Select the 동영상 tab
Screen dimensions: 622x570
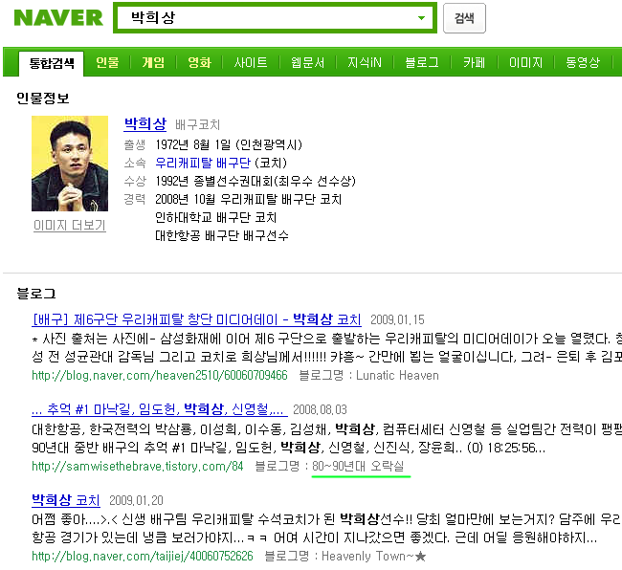(583, 62)
